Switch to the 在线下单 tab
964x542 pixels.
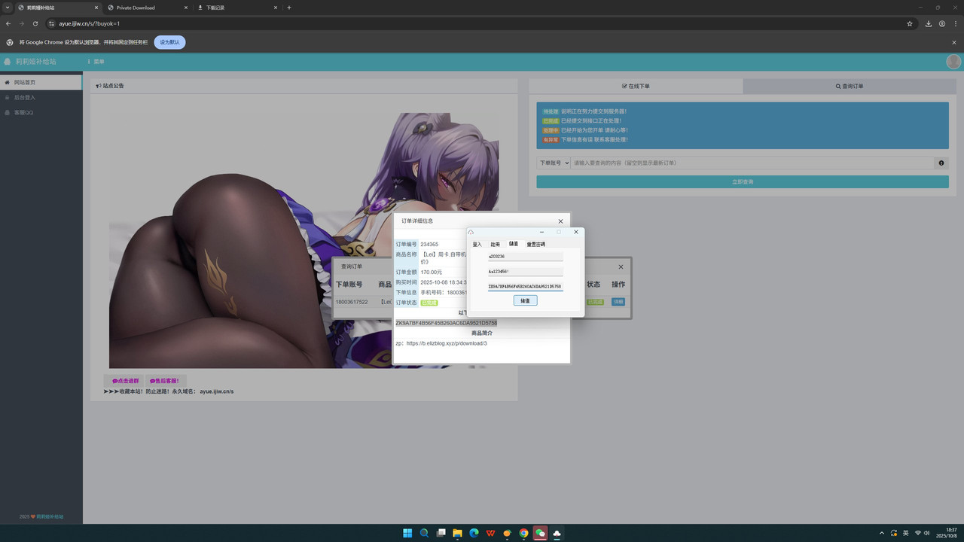tap(636, 86)
